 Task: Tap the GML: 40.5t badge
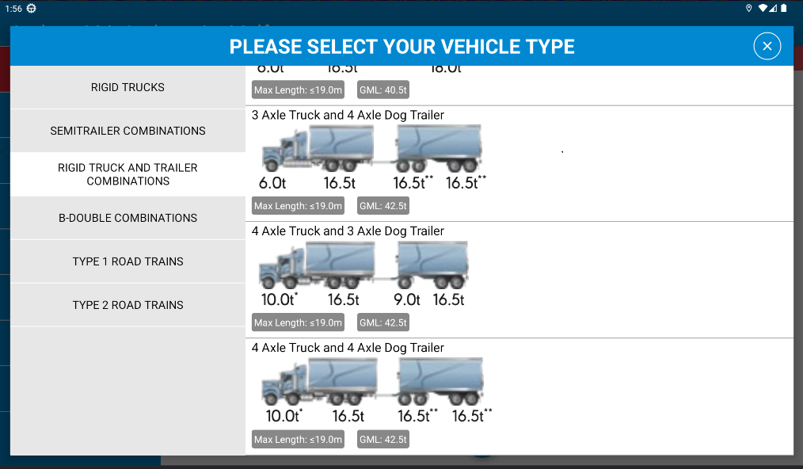click(x=383, y=90)
